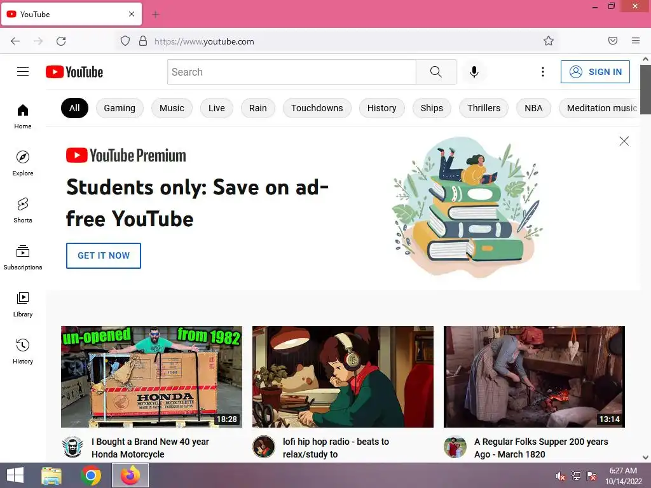The height and width of the screenshot is (488, 651).
Task: Open Library in the sidebar
Action: click(x=23, y=304)
